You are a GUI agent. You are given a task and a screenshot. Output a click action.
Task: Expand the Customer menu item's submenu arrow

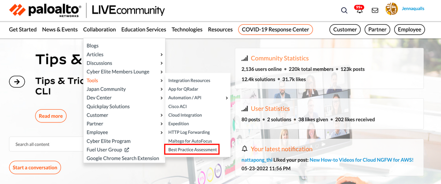[x=162, y=115]
